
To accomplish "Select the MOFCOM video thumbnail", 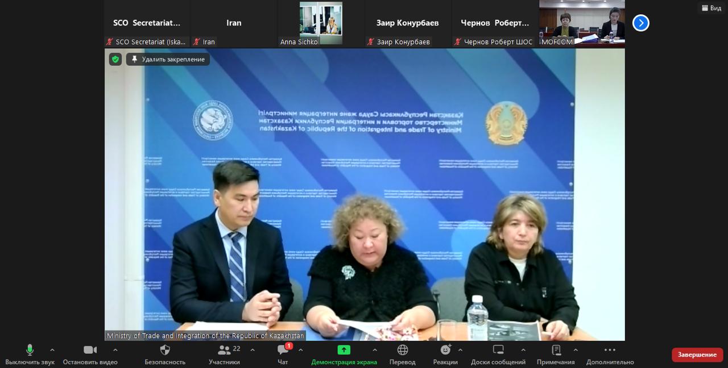I will tap(582, 23).
